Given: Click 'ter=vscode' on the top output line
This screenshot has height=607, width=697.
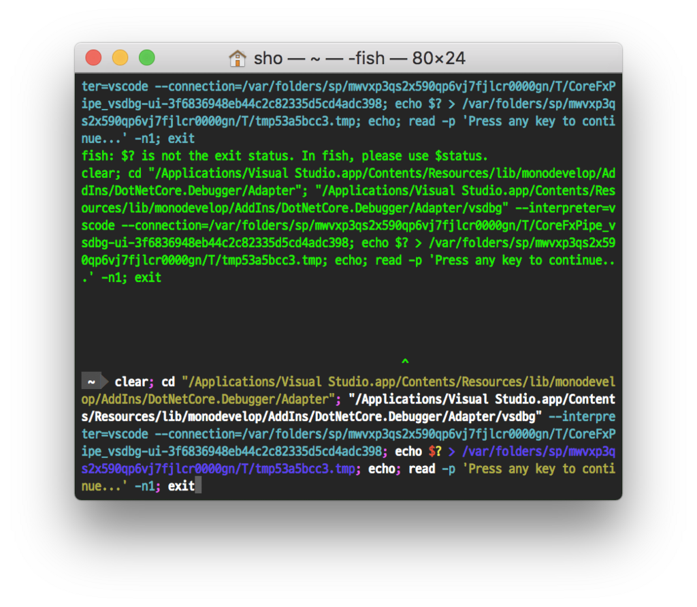Looking at the screenshot, I should pyautogui.click(x=114, y=87).
